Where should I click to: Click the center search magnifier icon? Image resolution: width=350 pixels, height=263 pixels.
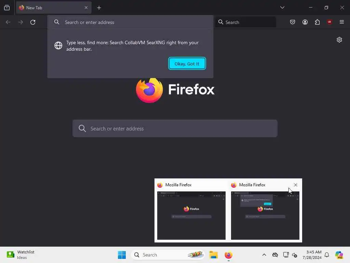82,128
